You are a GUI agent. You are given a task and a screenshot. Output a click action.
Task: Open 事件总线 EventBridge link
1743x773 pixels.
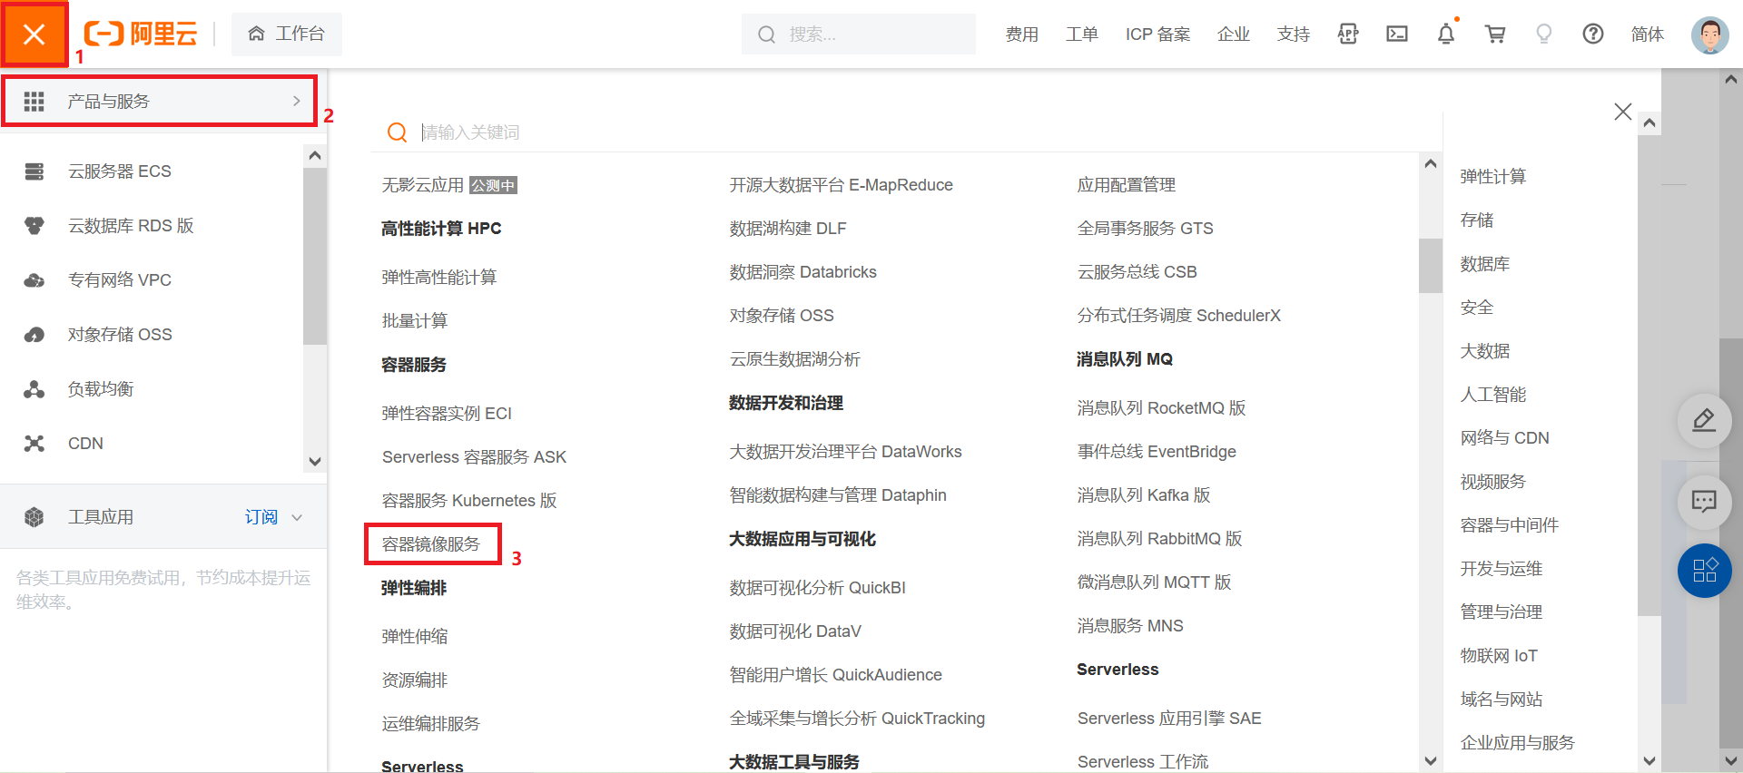1157,452
